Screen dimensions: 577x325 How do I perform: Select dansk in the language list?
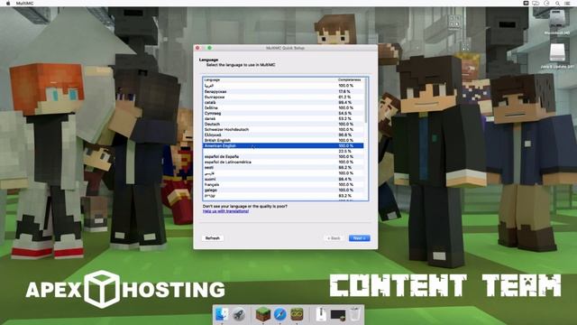(x=283, y=118)
